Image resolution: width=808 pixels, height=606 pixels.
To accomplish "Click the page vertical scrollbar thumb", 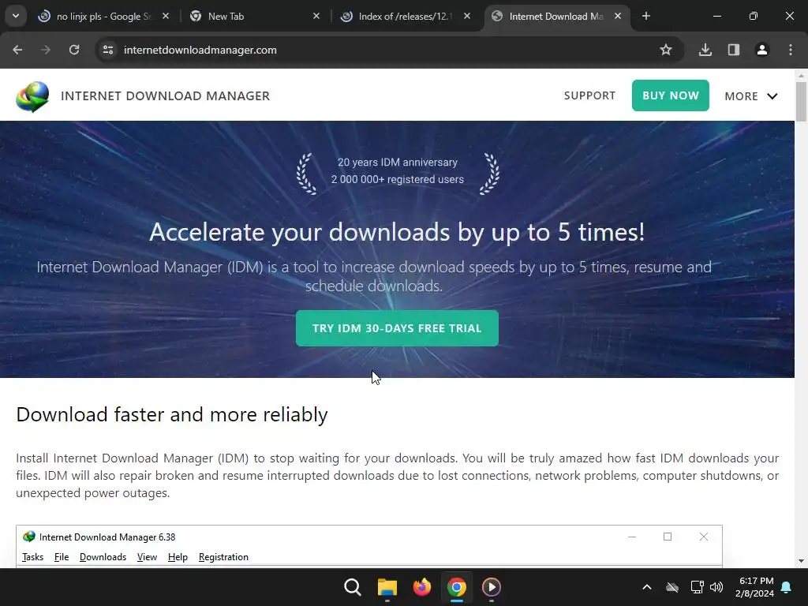I will tap(801, 102).
